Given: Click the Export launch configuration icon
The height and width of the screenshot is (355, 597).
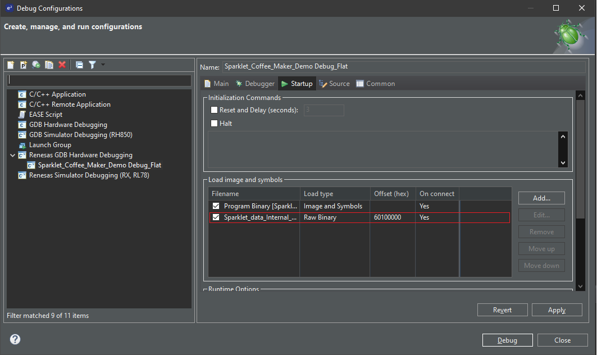Looking at the screenshot, I should (x=36, y=65).
